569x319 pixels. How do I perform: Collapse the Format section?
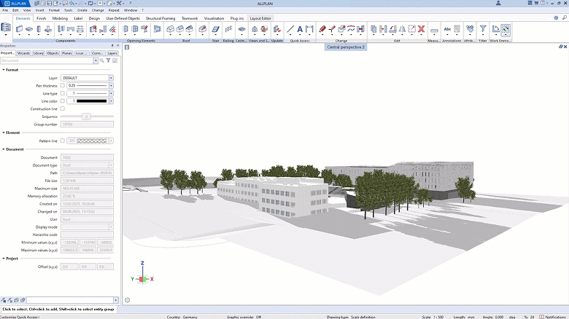pyautogui.click(x=3, y=70)
